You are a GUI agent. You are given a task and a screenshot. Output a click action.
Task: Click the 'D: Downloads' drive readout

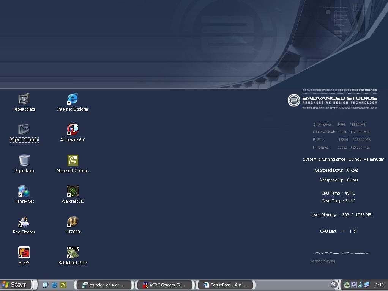pyautogui.click(x=341, y=132)
